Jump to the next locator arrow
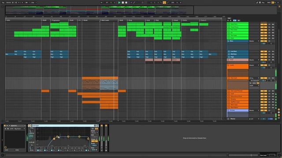This screenshot has height=158, width=282. 230,21
